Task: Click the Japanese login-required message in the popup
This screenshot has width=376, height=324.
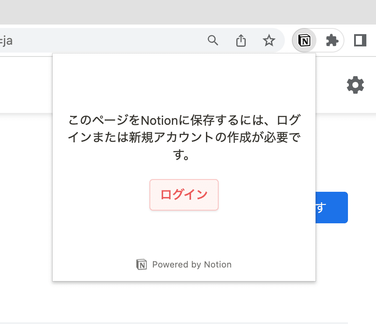Action: (x=184, y=137)
